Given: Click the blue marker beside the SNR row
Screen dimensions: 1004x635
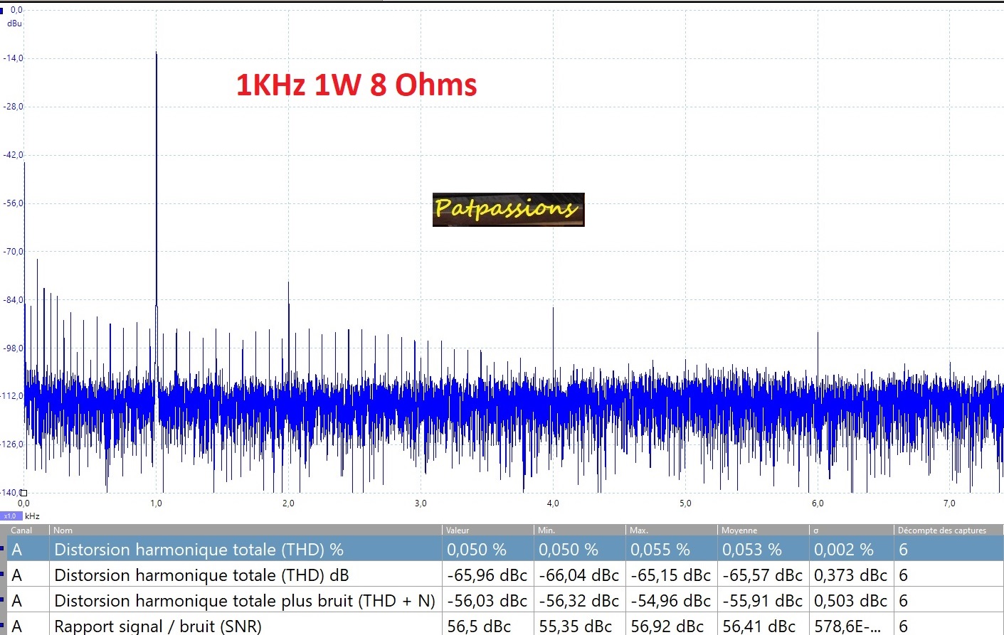Looking at the screenshot, I should tap(2, 626).
